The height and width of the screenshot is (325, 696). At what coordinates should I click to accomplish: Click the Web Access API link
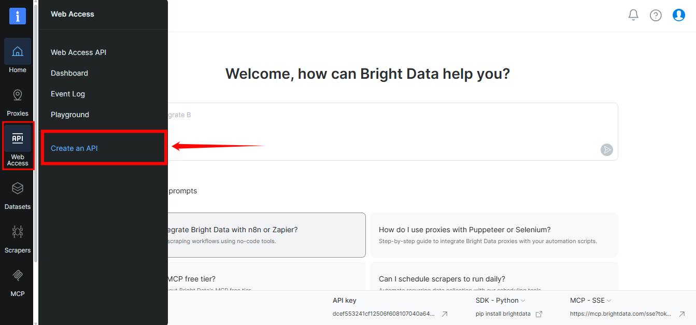[x=78, y=52]
